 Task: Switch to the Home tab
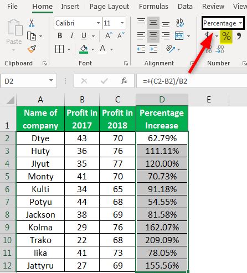pyautogui.click(x=43, y=7)
